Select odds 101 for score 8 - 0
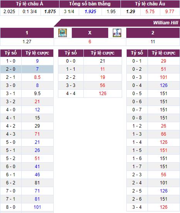 click(x=37, y=207)
